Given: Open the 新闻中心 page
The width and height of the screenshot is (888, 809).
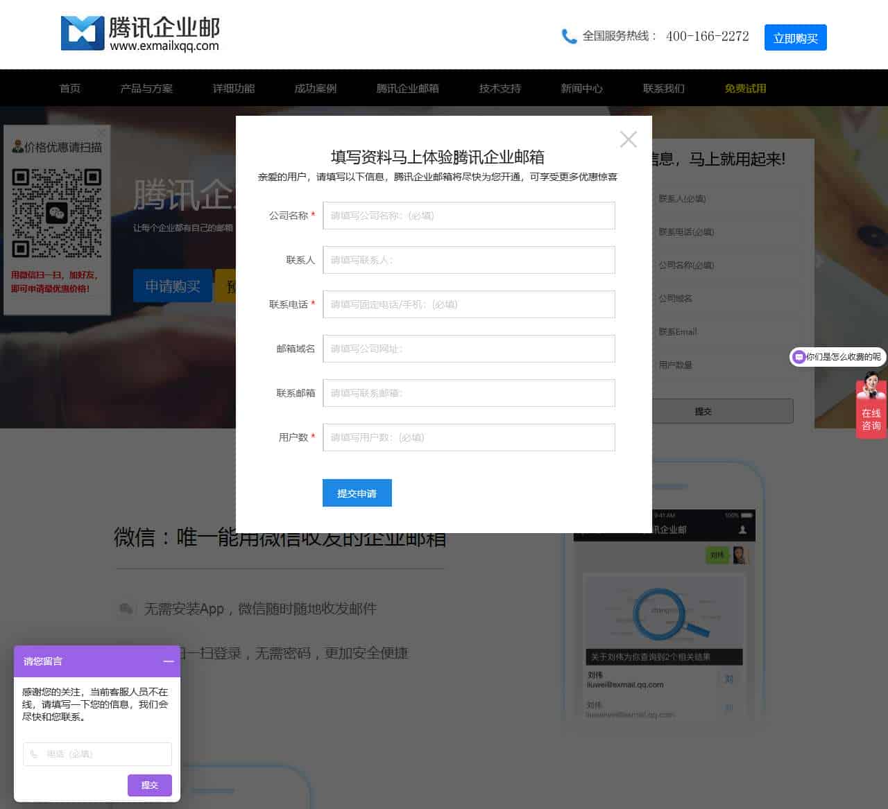Looking at the screenshot, I should tap(582, 88).
